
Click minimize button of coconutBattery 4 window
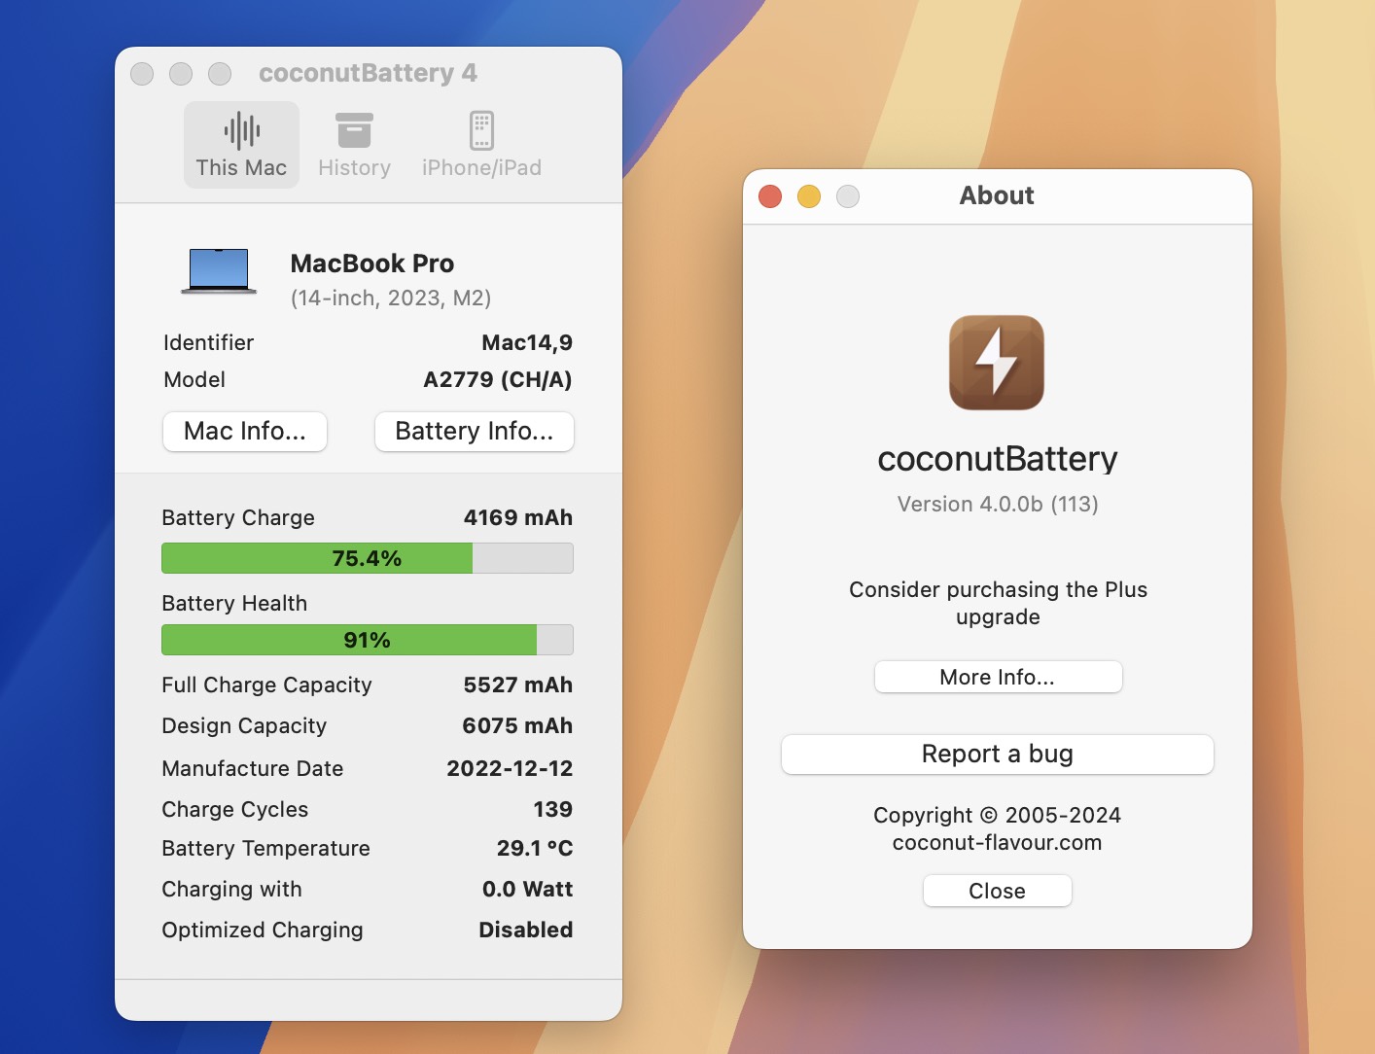click(181, 74)
